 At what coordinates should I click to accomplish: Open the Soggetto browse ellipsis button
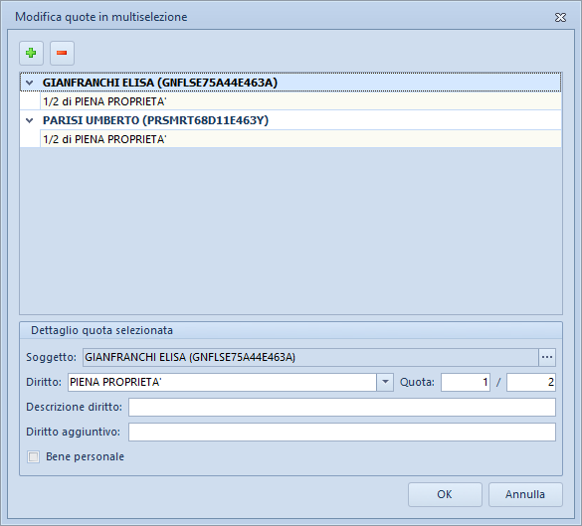click(x=547, y=357)
